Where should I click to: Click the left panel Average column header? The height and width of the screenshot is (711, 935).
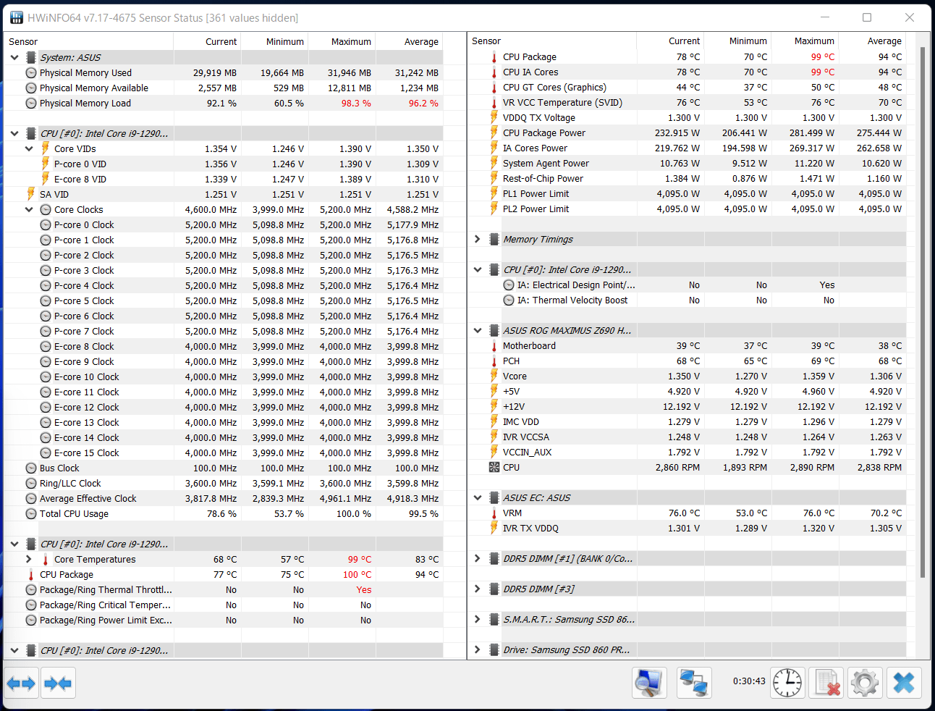point(409,41)
